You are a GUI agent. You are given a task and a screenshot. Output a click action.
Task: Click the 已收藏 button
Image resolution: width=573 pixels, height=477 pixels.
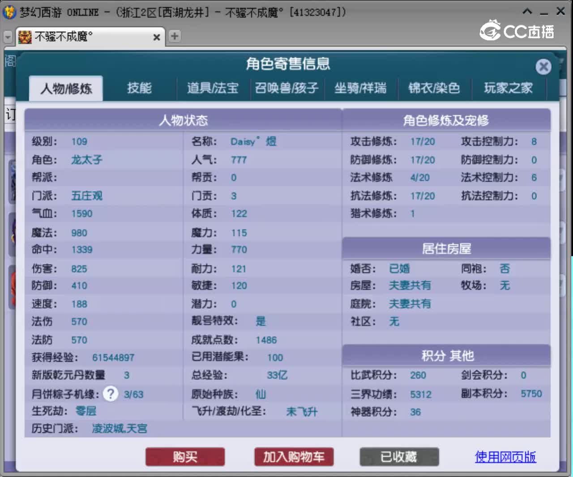tap(399, 457)
